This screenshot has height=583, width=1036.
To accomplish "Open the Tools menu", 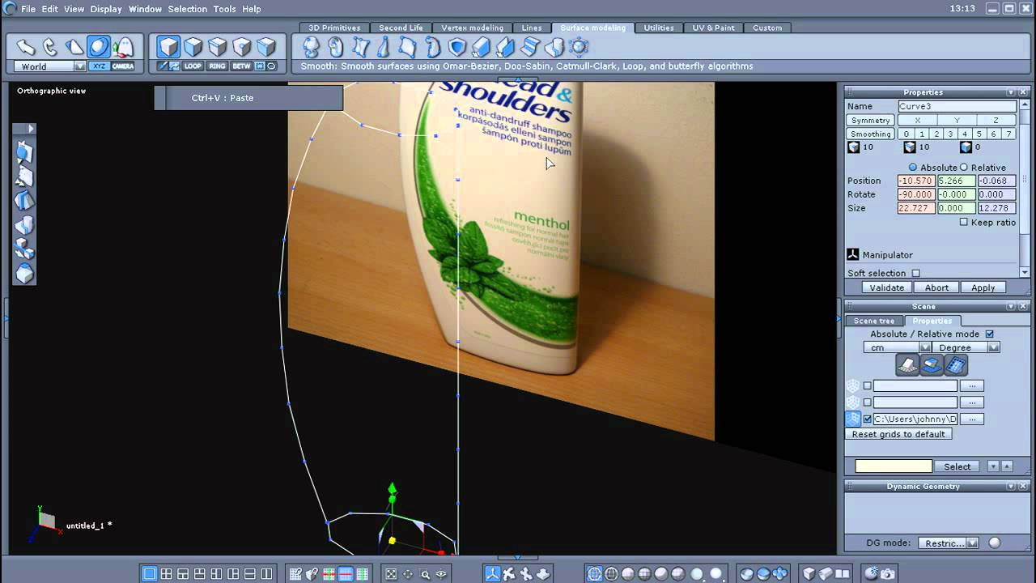I will tap(224, 9).
